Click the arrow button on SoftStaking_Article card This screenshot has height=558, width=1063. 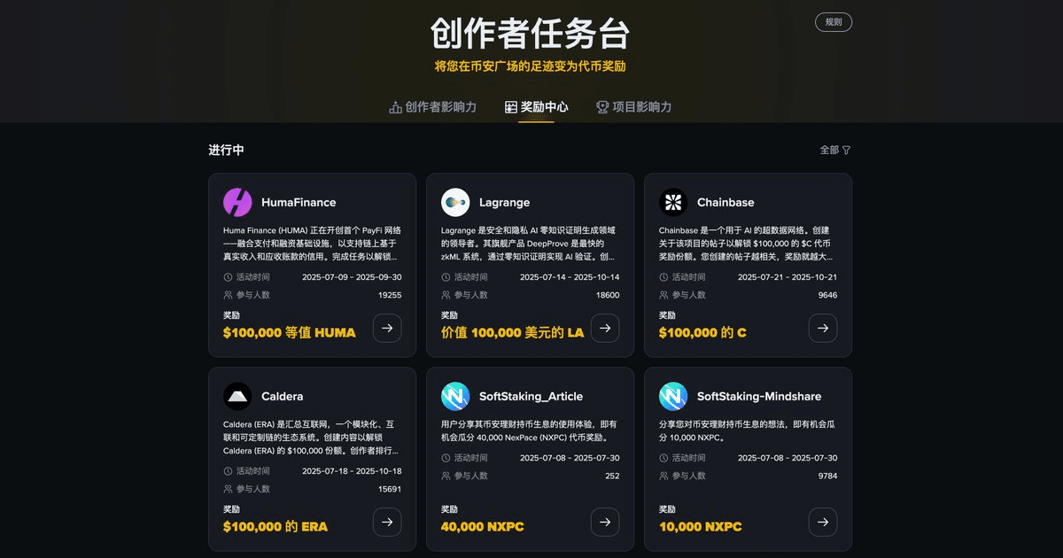(605, 522)
